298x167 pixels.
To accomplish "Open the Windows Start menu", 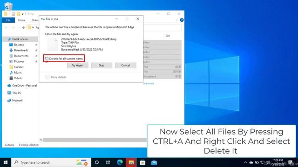I will pos(6,162).
